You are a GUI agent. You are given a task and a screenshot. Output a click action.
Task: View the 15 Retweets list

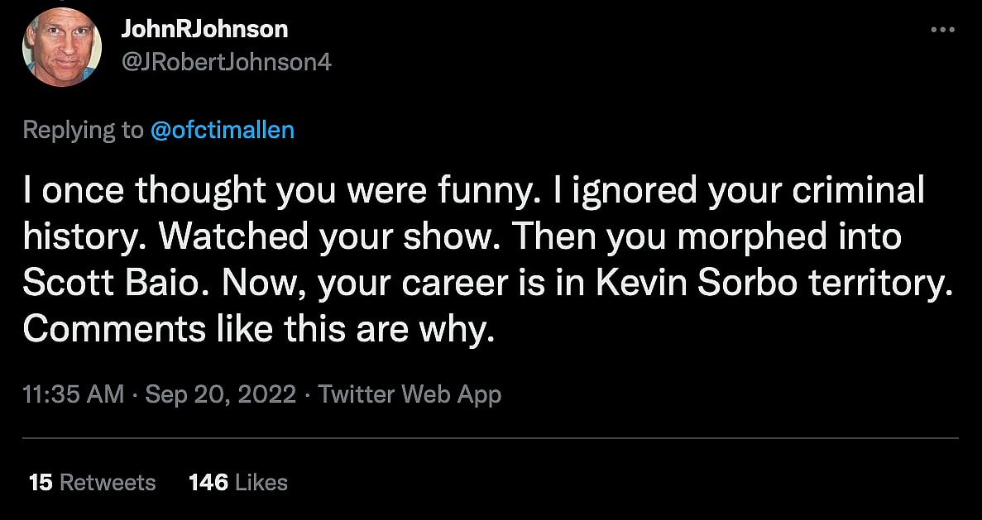(92, 482)
